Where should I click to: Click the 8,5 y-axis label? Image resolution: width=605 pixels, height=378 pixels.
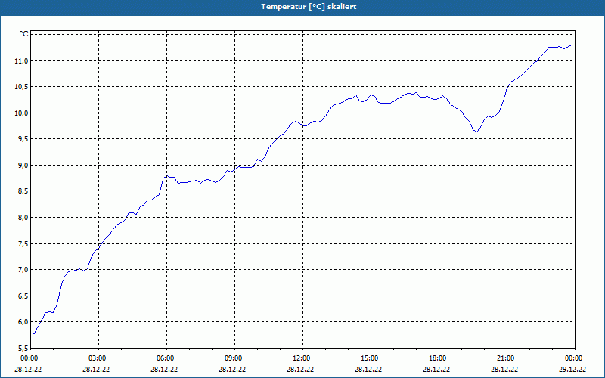(23, 191)
